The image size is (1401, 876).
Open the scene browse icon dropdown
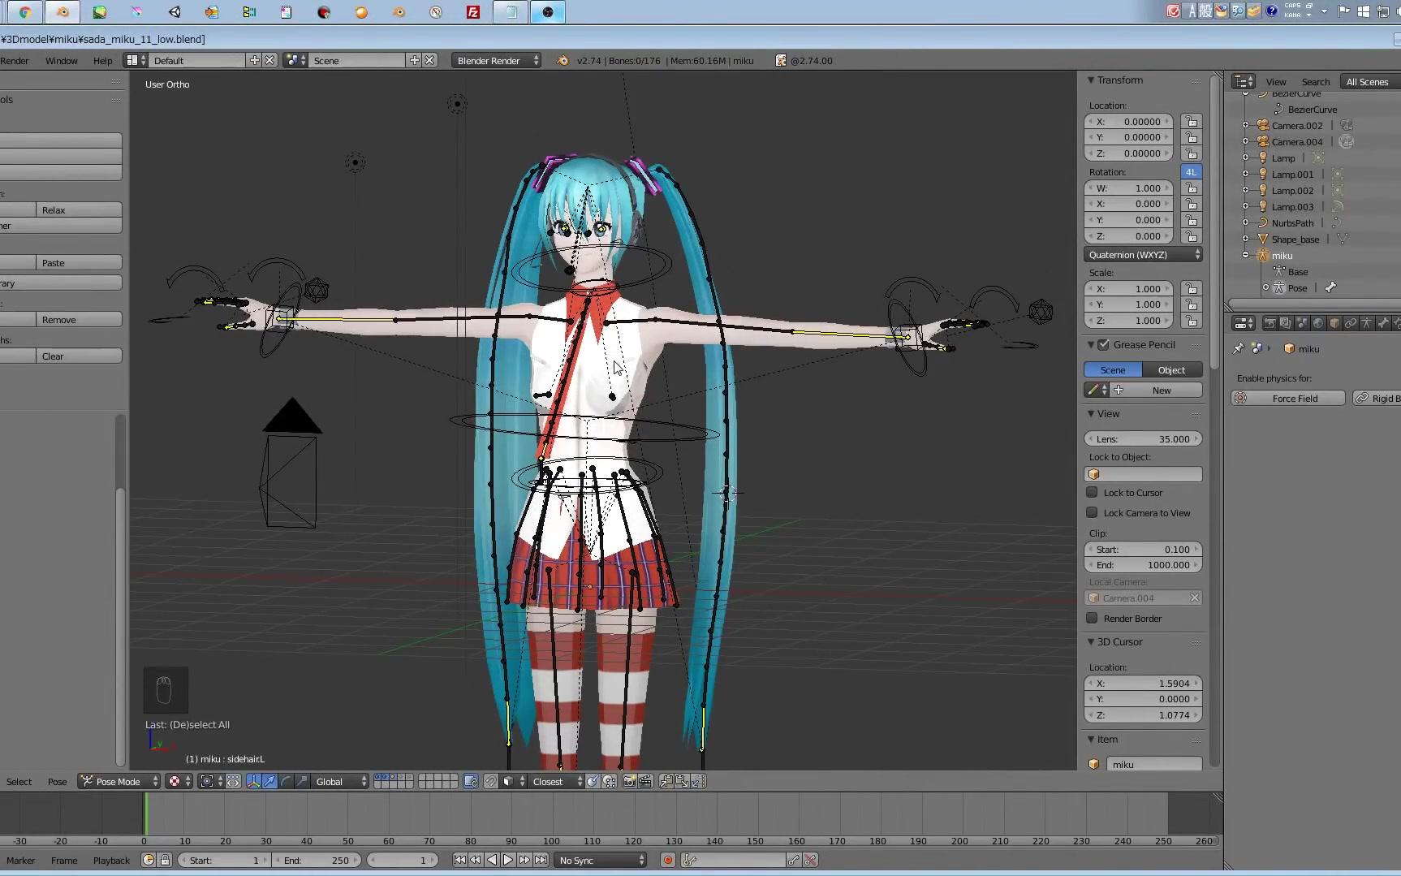click(x=295, y=60)
